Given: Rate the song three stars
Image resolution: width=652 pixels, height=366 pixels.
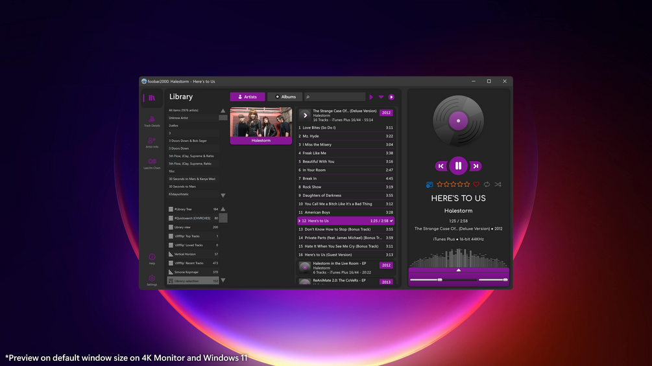Looking at the screenshot, I should pyautogui.click(x=453, y=184).
